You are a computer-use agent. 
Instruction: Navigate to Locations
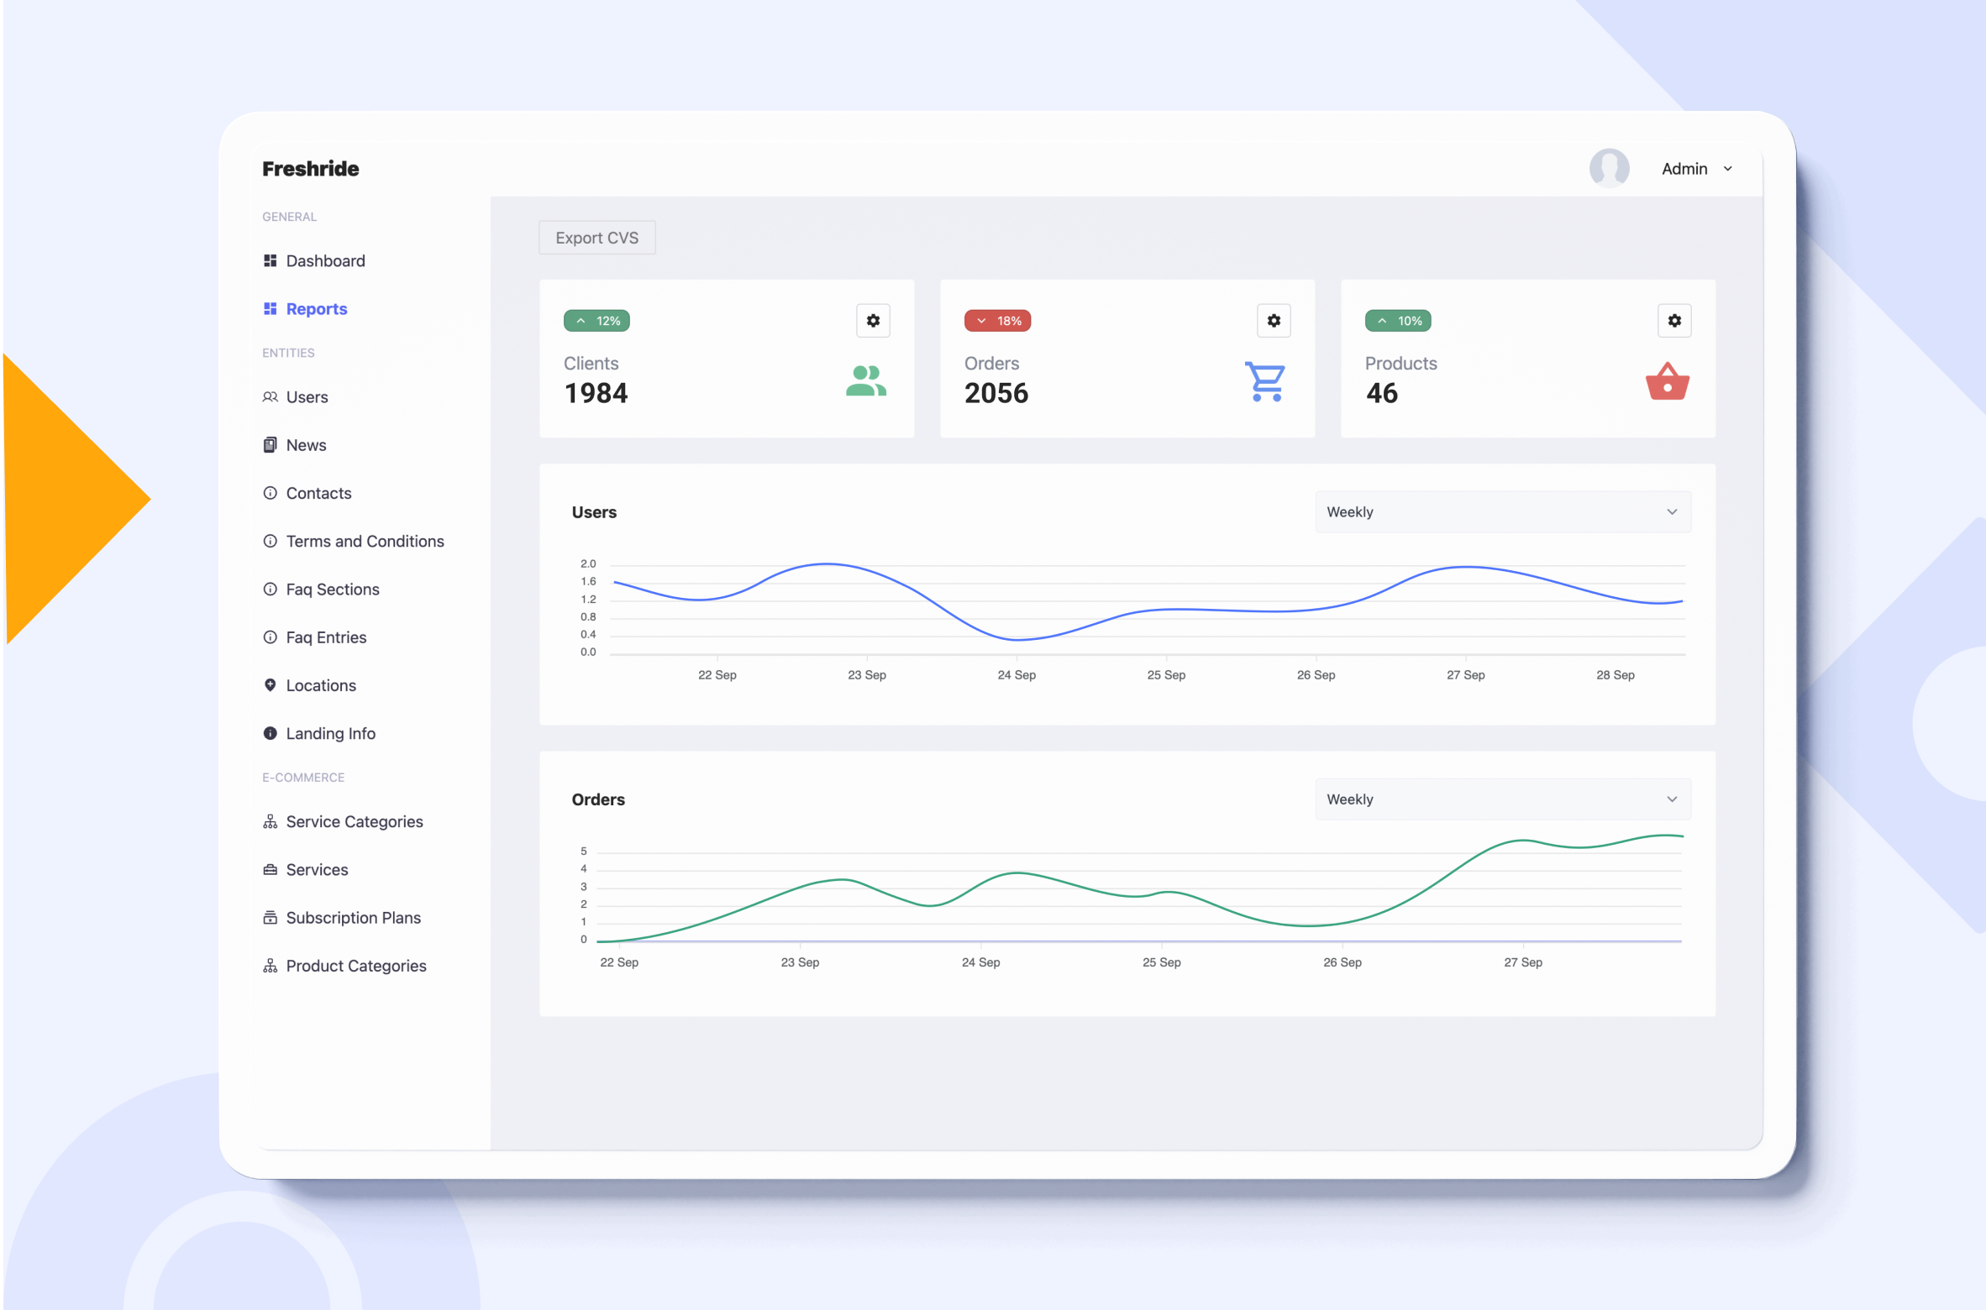point(321,686)
